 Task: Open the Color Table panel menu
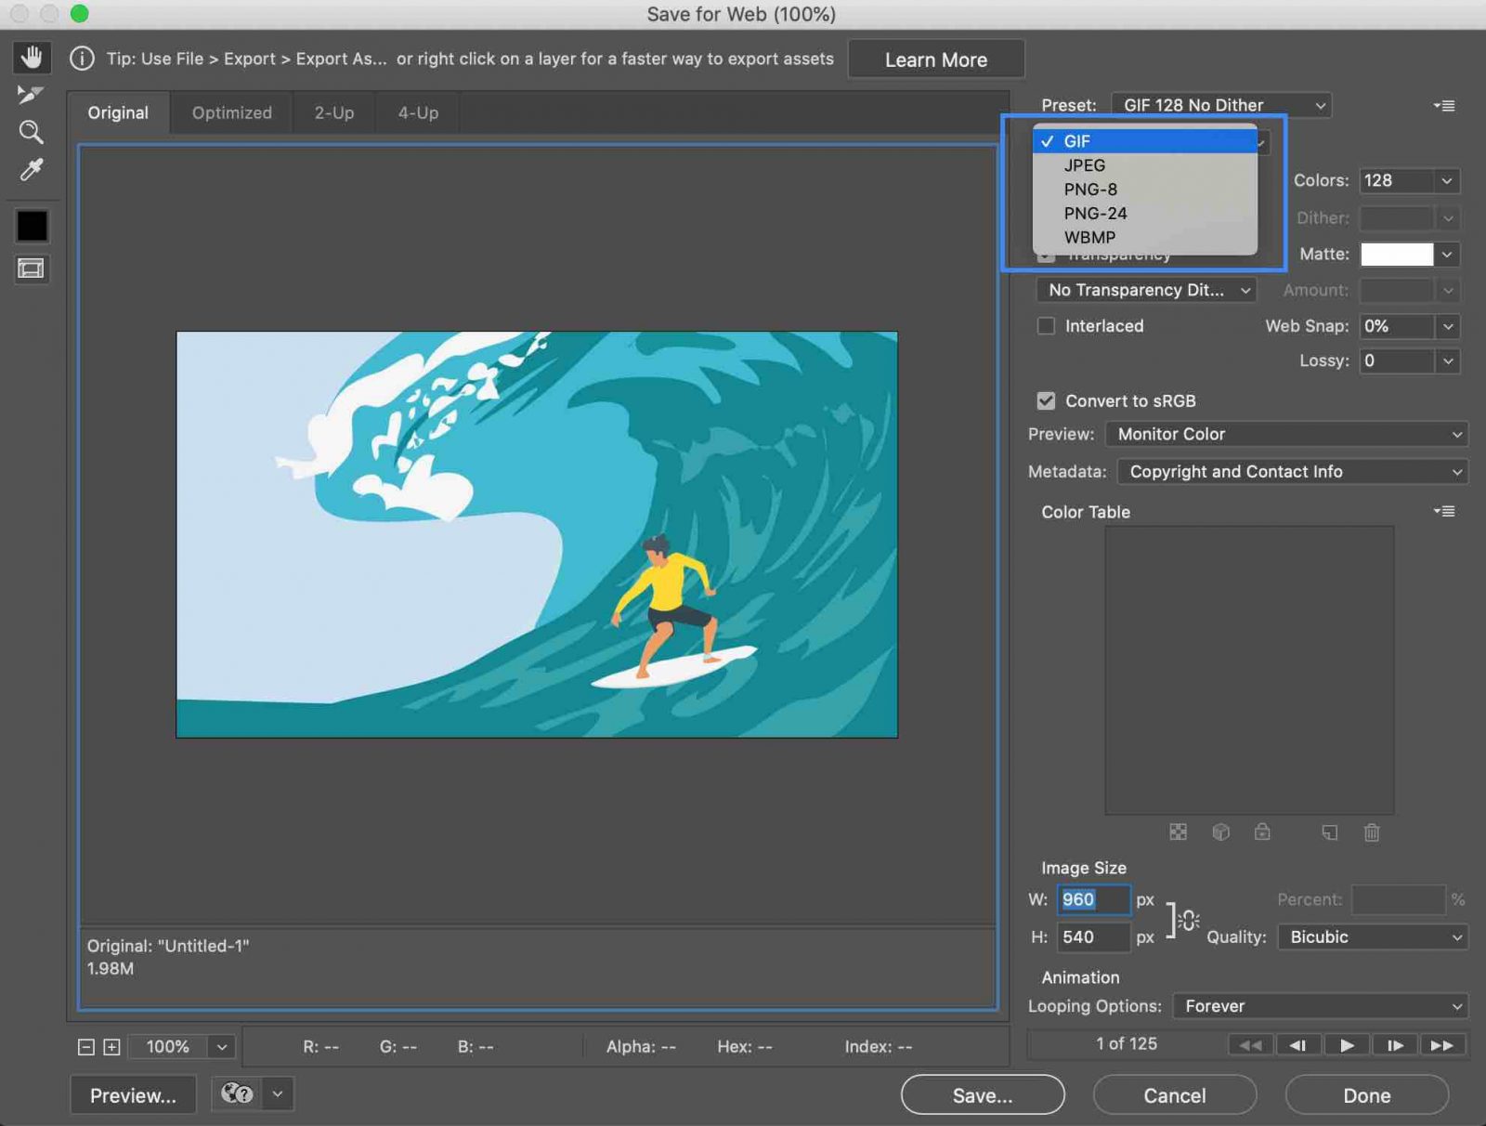(x=1445, y=511)
